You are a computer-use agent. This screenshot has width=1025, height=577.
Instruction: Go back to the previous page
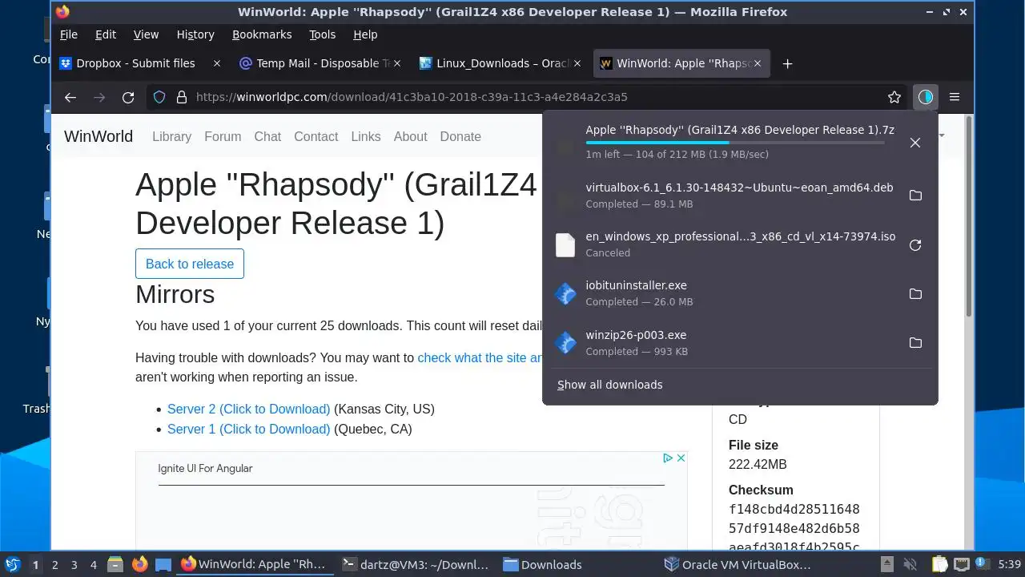(70, 97)
